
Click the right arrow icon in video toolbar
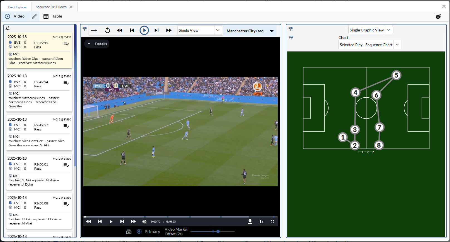[94, 30]
